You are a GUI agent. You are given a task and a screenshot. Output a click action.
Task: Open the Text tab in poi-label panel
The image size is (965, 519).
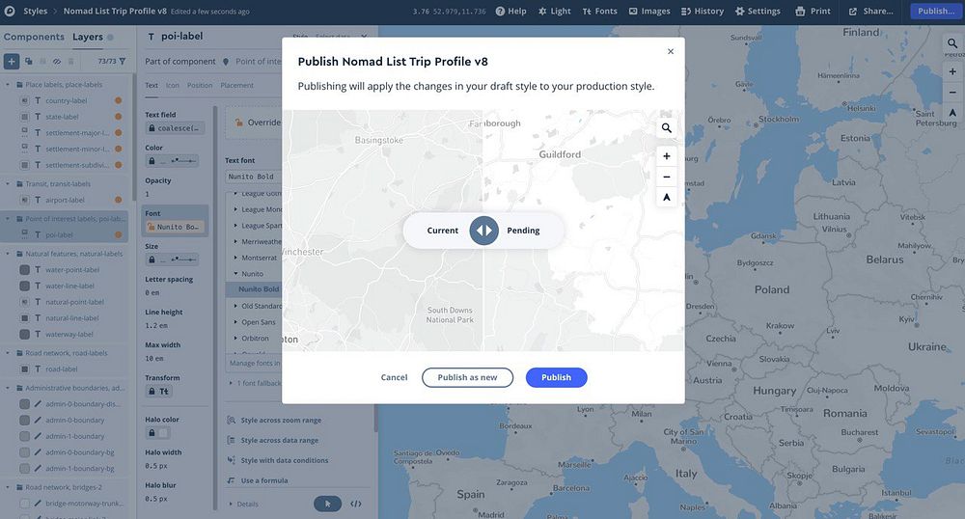(152, 86)
